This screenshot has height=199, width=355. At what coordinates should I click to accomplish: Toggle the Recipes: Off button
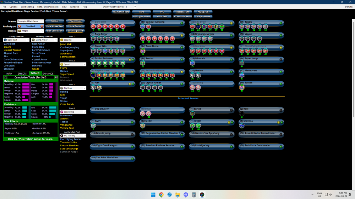(x=182, y=12)
